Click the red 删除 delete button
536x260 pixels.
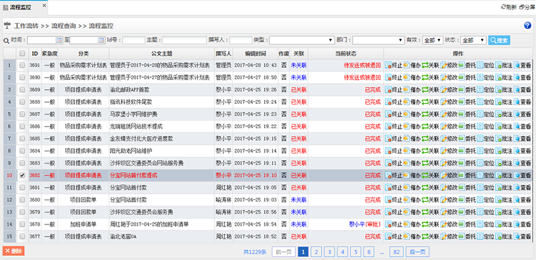[x=13, y=251]
